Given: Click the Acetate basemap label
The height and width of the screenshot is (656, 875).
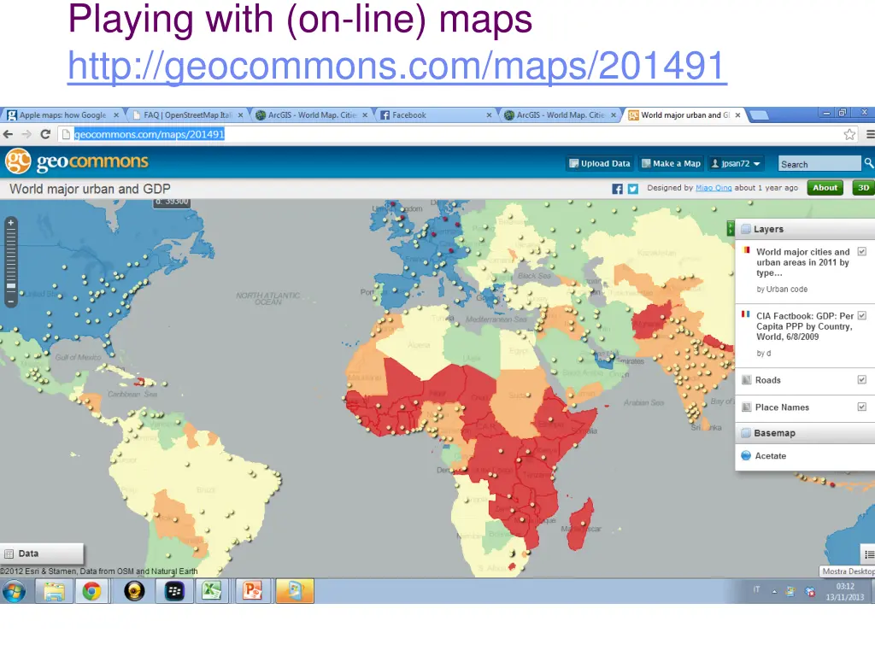Looking at the screenshot, I should coord(770,456).
